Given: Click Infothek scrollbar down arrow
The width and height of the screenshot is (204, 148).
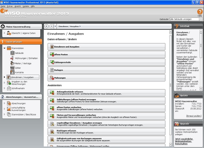Looking at the screenshot, I should 201,89.
